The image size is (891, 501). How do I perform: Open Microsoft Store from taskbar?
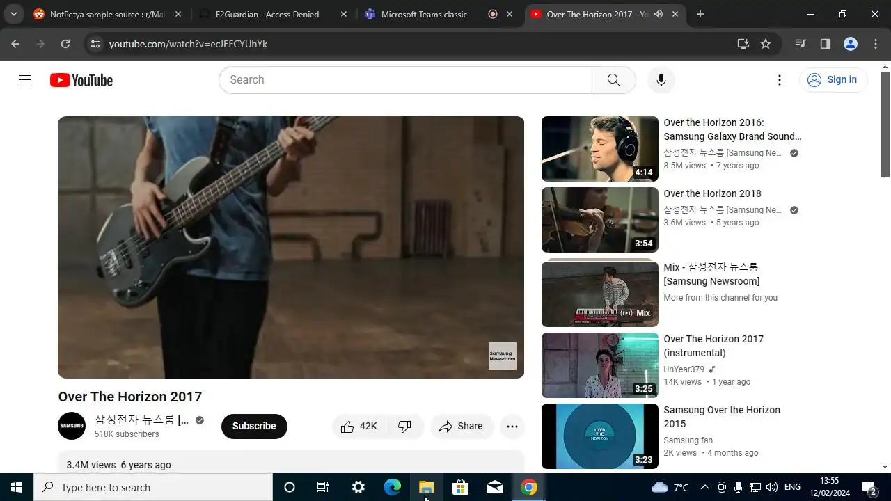coord(461,488)
